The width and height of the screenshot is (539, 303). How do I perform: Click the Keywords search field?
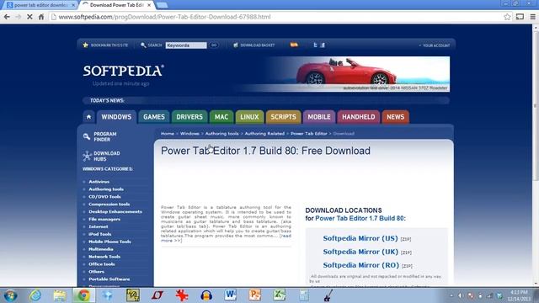[186, 45]
